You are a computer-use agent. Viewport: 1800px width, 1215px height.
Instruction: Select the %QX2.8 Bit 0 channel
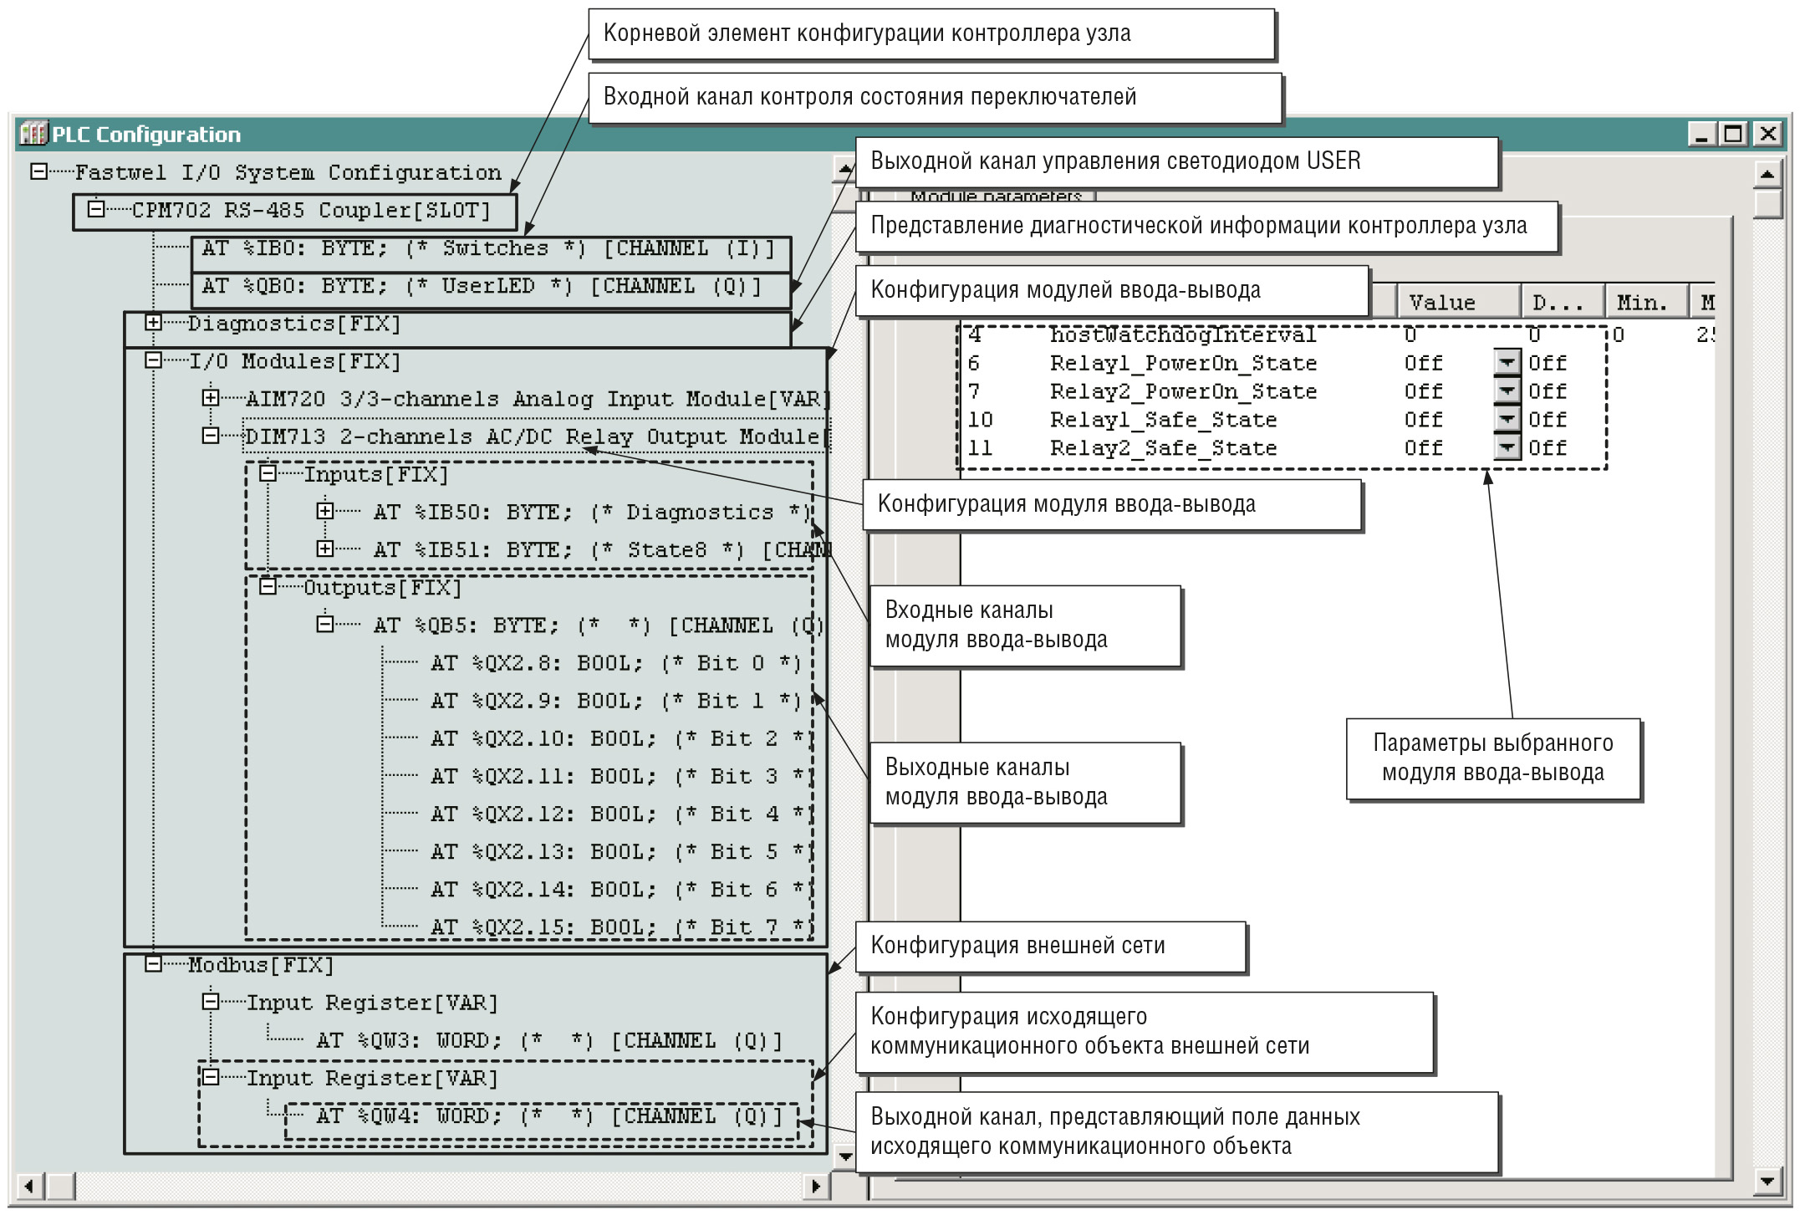click(x=616, y=663)
